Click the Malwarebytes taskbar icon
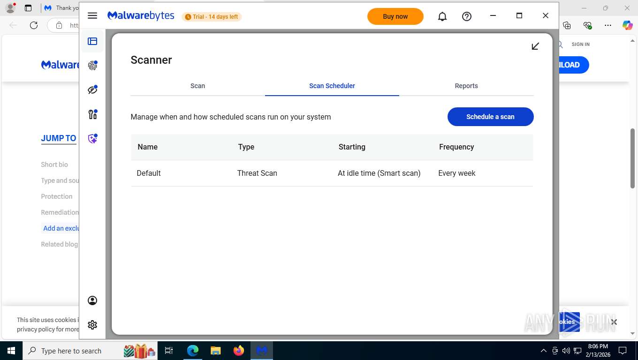 coord(262,351)
